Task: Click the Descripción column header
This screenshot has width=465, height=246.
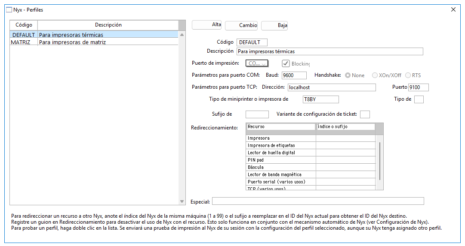Action: (x=108, y=25)
